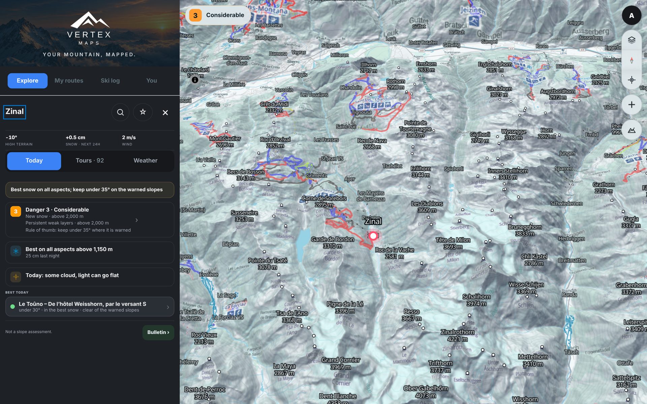Click the Grand Cornier 3969 m label
Screen dimensions: 647x404
pyautogui.click(x=341, y=363)
